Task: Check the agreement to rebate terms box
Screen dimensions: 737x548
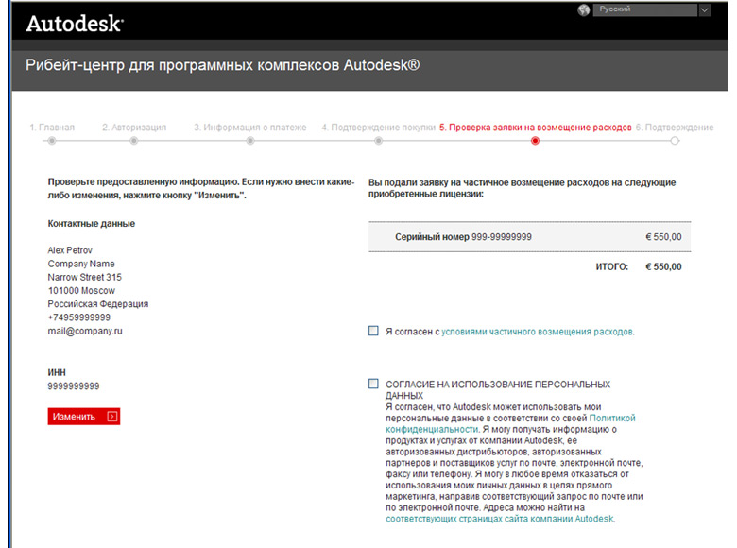Action: (x=373, y=331)
